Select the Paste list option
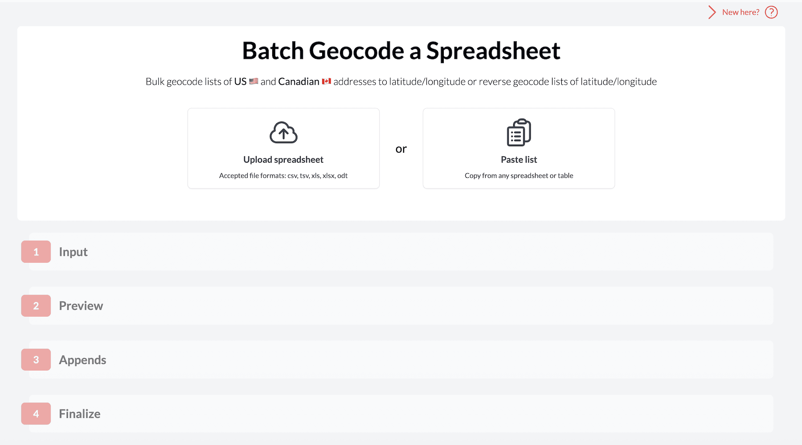 (x=518, y=148)
